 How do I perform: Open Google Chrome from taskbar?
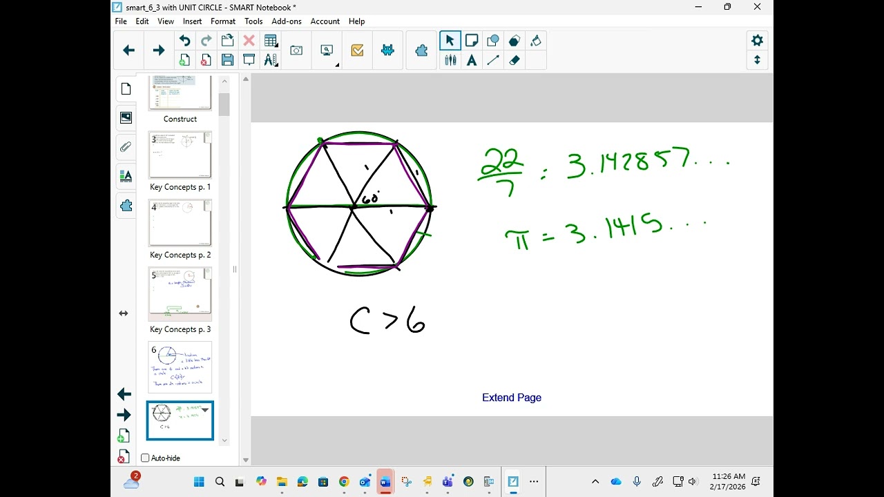click(344, 482)
